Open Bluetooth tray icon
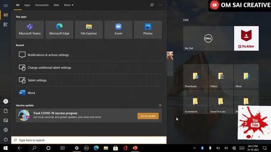The height and width of the screenshot is (152, 271). pos(202,148)
